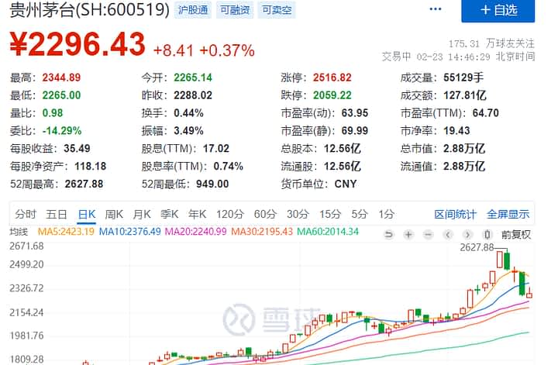Move chart left with left chevron
558x365 pixels.
tap(448, 235)
